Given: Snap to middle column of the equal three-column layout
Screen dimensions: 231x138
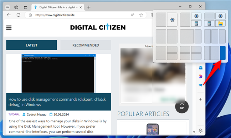Looking at the screenshot, I should tap(215, 36).
